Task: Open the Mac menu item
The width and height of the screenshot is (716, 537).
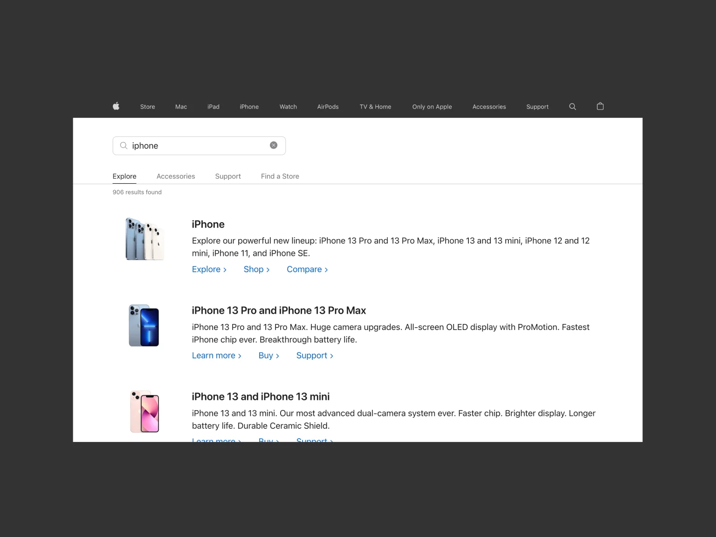Action: tap(181, 107)
